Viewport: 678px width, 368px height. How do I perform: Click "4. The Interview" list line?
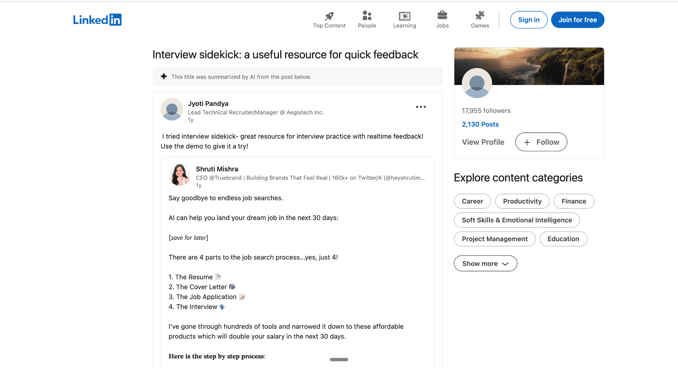pos(197,307)
